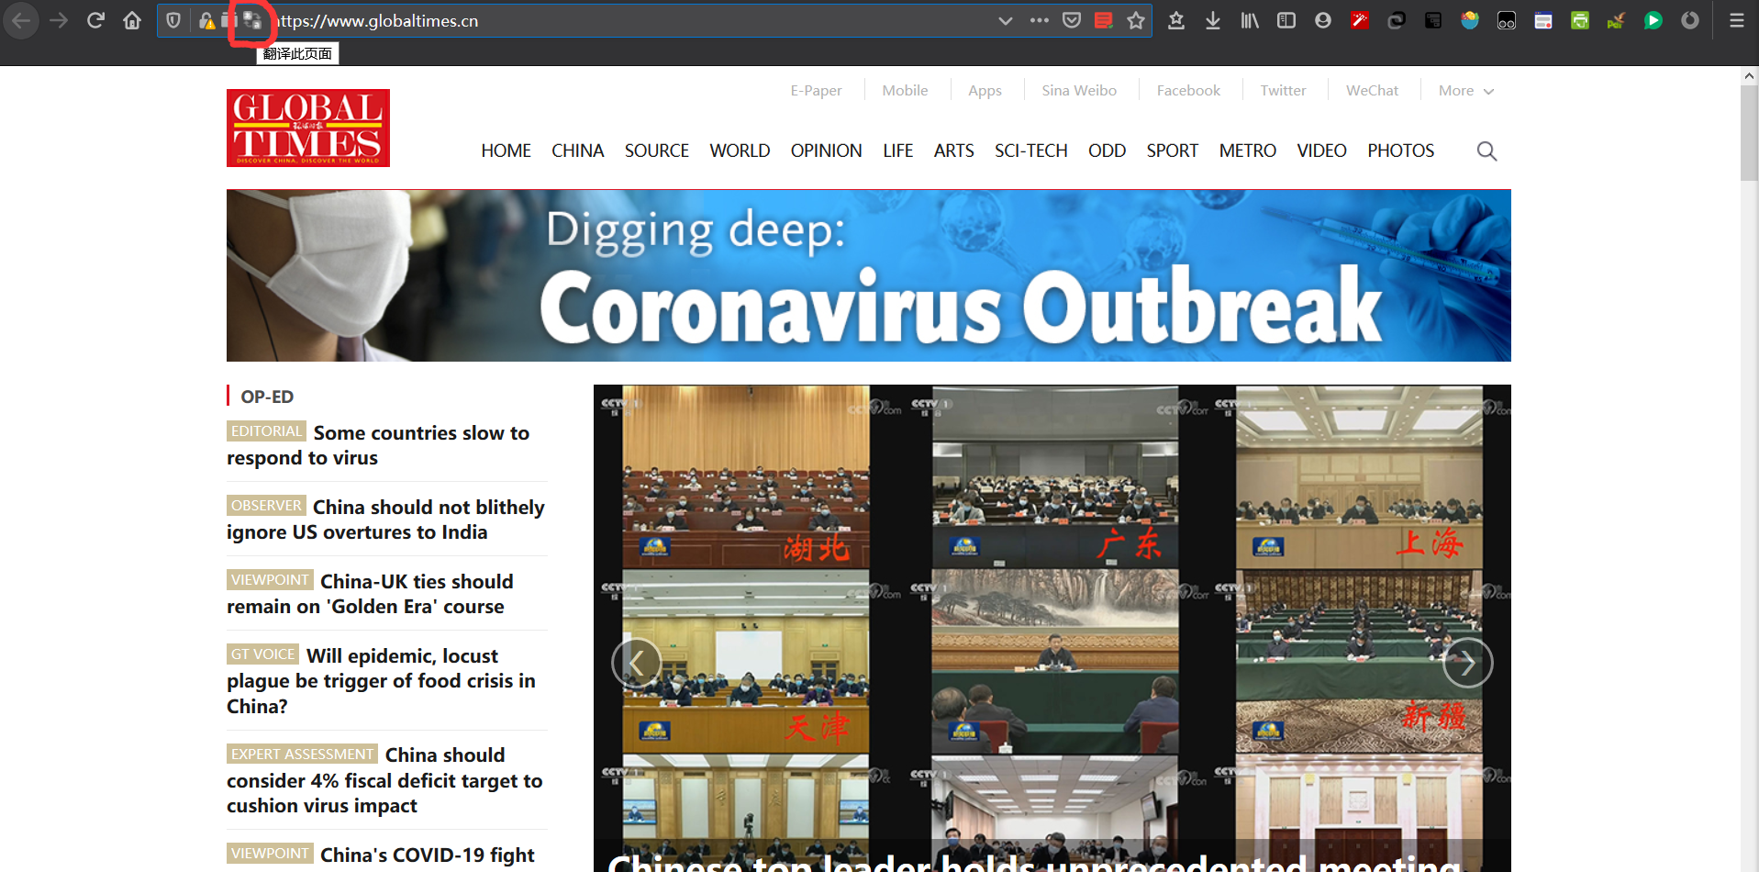This screenshot has height=872, width=1759.
Task: Show next slide in the carousel
Action: 1467,663
